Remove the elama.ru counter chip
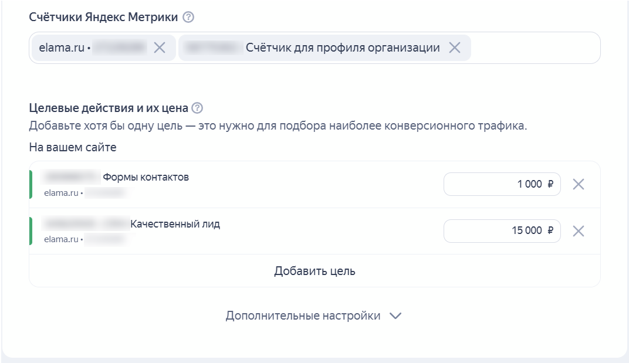This screenshot has width=629, height=363. [160, 48]
